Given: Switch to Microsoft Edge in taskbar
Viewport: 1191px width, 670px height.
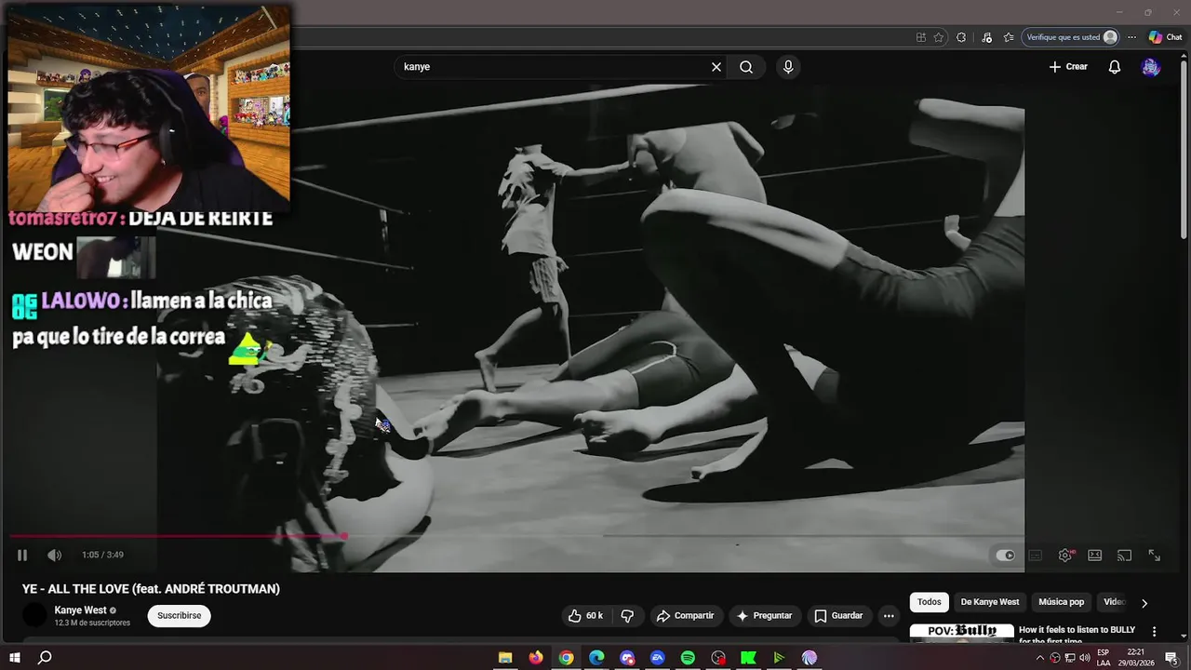Looking at the screenshot, I should (596, 658).
